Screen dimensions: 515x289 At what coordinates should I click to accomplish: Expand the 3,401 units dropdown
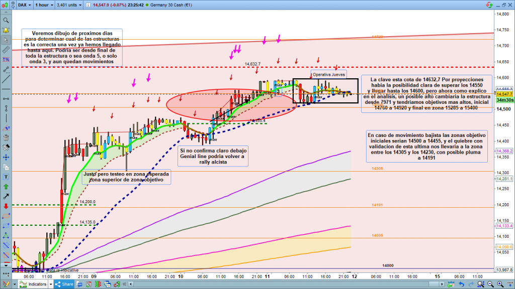click(69, 4)
